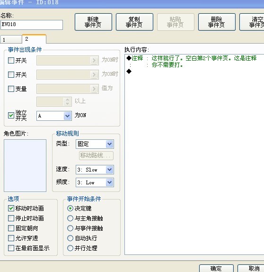Focus the 名称 field containing EV018
The width and height of the screenshot is (264, 272).
[32, 25]
